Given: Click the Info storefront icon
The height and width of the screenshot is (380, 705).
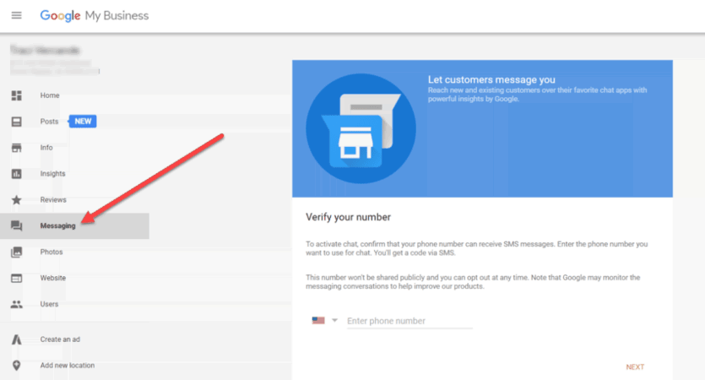Looking at the screenshot, I should (16, 148).
